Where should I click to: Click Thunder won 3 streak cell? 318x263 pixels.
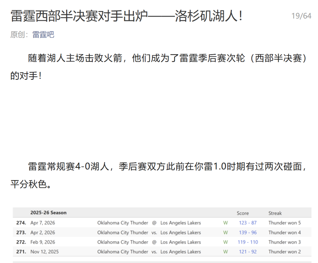285,242
